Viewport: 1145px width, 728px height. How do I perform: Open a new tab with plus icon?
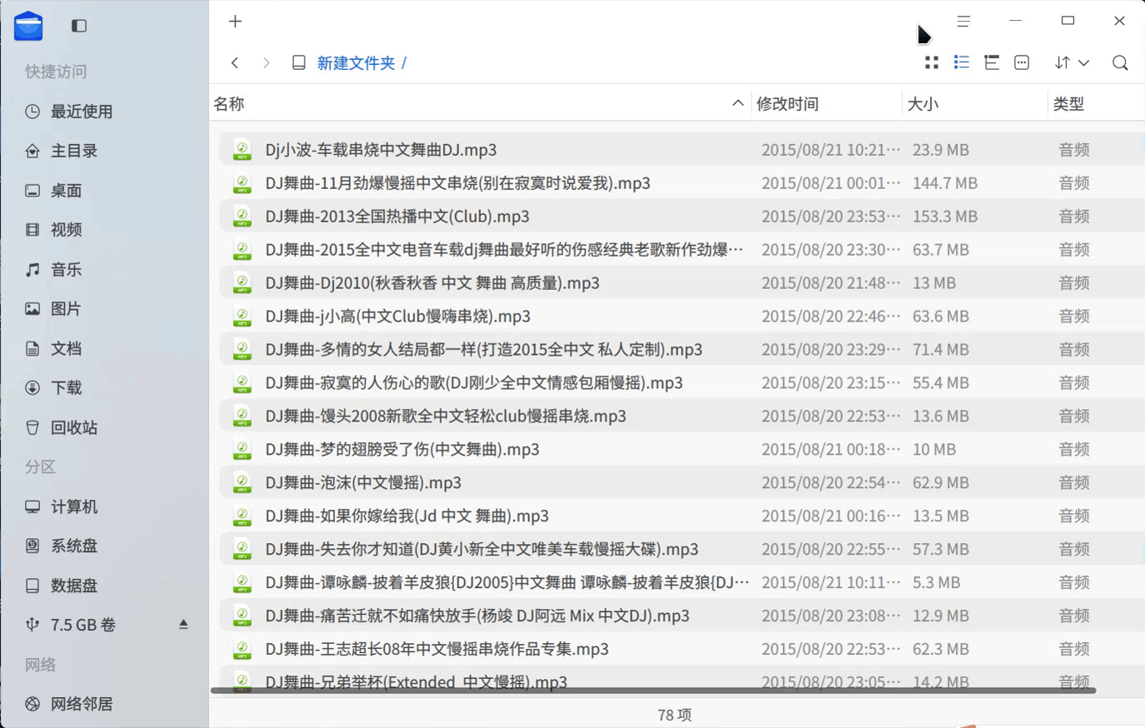click(x=235, y=22)
